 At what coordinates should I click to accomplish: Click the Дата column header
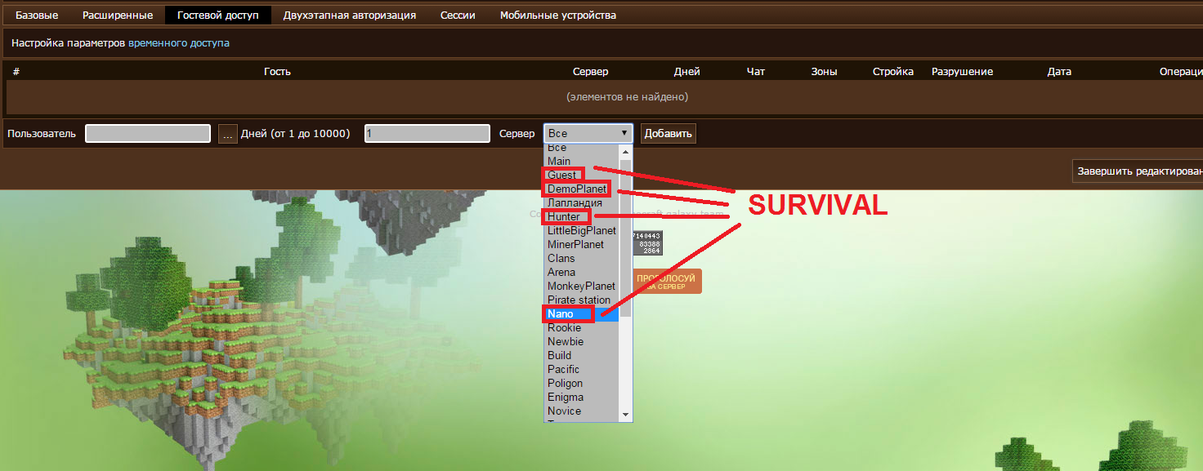1059,71
